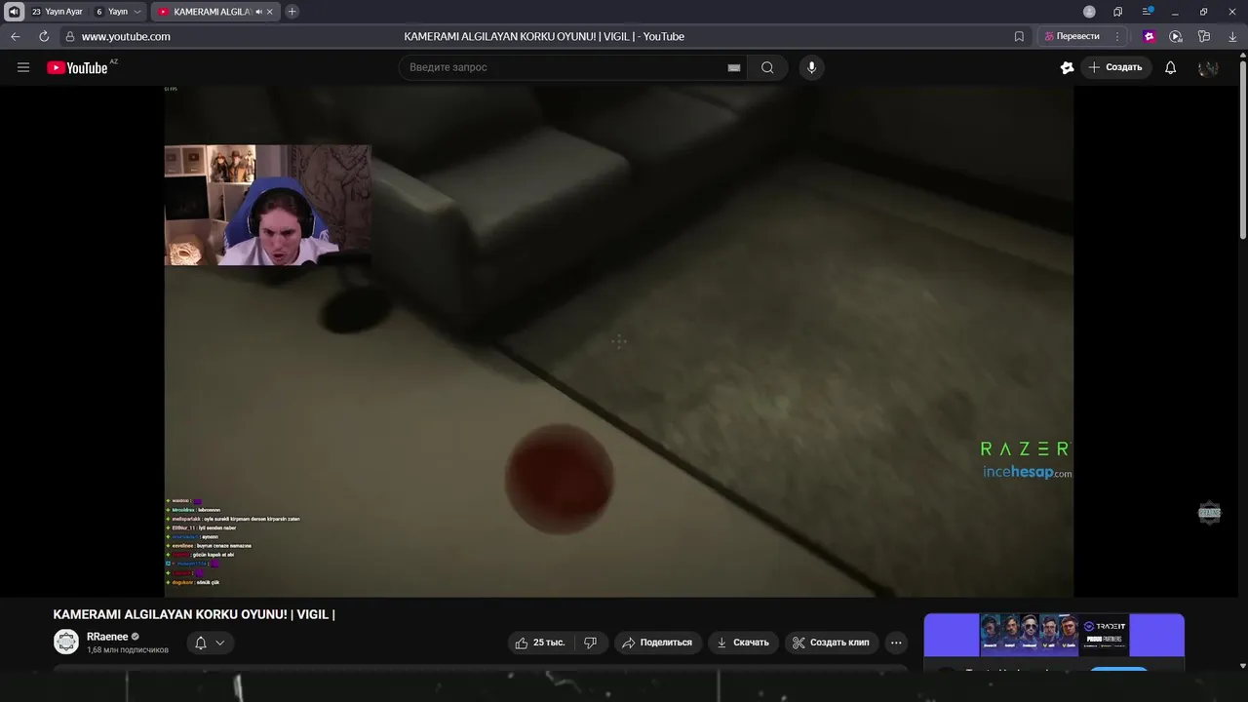1248x702 pixels.
Task: Open the account avatar menu
Action: (x=1208, y=67)
